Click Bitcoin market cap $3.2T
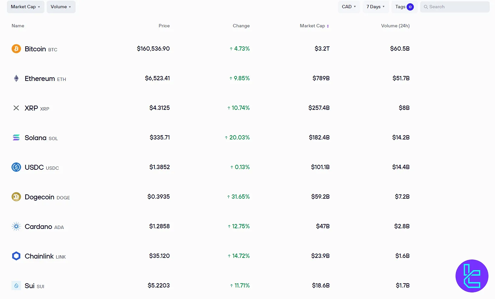 point(322,49)
